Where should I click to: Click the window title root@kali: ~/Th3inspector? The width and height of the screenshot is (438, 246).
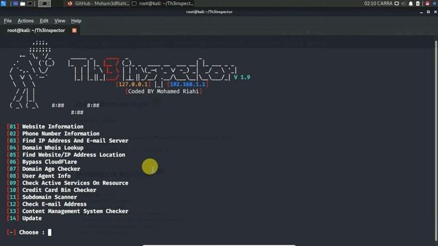click(x=209, y=12)
